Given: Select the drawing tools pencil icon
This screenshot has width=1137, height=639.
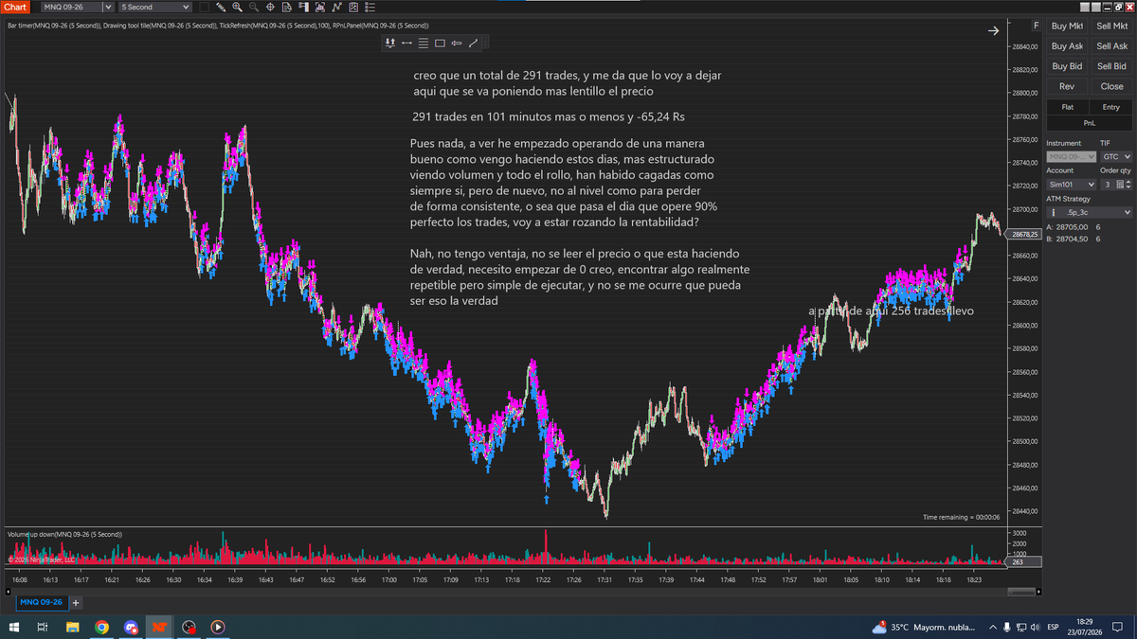Looking at the screenshot, I should (221, 7).
